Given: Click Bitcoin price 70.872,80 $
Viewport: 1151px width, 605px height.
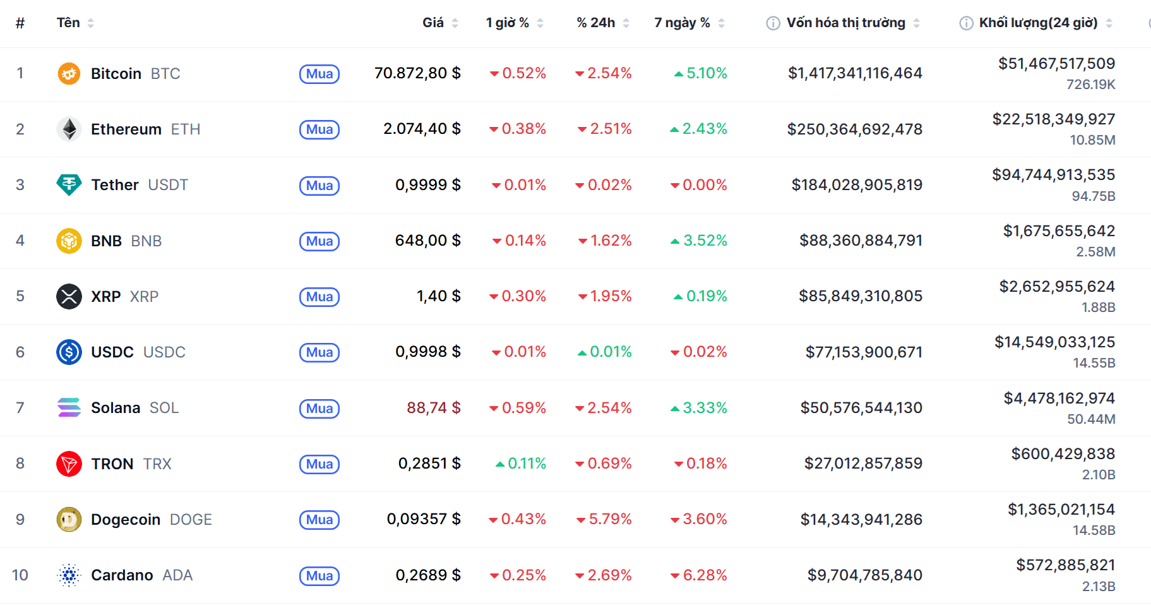Looking at the screenshot, I should [417, 73].
